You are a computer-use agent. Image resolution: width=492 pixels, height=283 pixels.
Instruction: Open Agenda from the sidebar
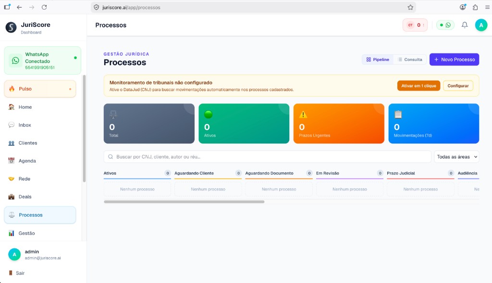40,161
